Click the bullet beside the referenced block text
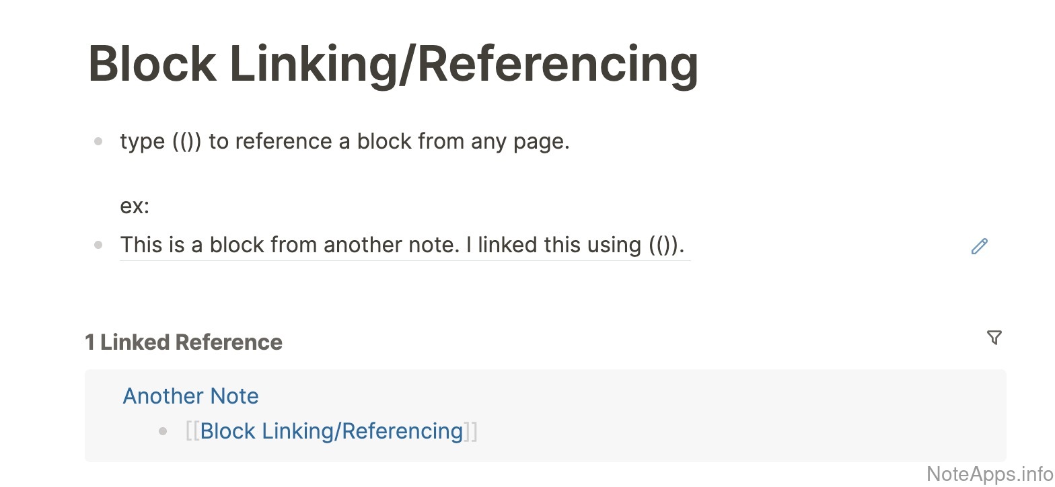 coord(99,245)
